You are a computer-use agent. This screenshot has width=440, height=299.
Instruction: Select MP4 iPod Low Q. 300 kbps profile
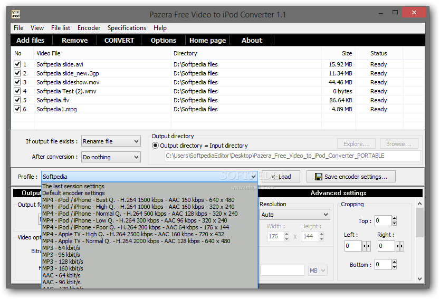click(149, 220)
